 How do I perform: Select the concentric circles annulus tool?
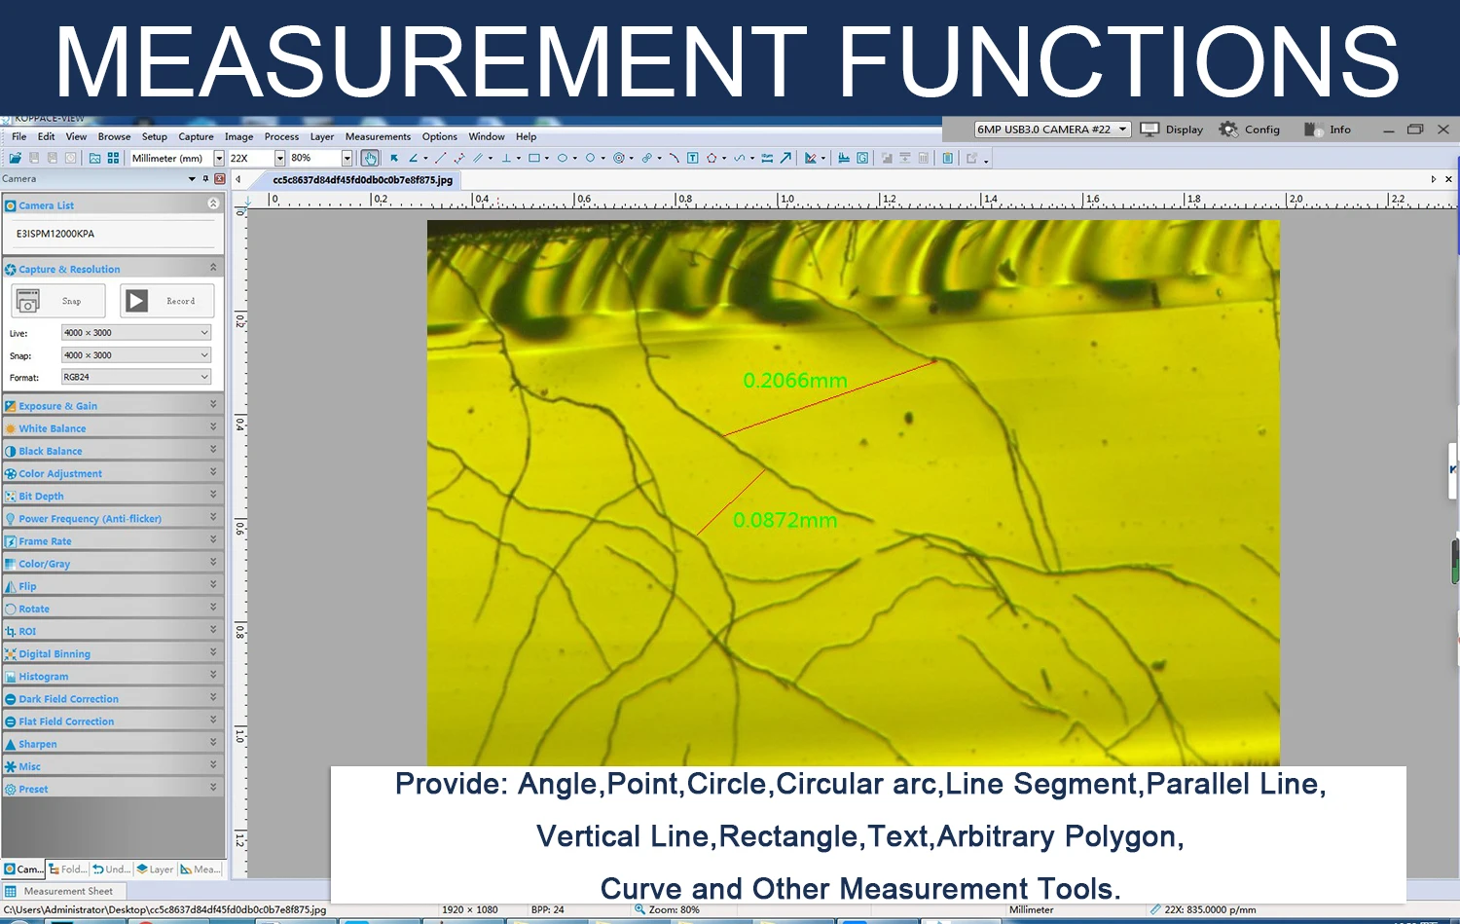pyautogui.click(x=619, y=158)
